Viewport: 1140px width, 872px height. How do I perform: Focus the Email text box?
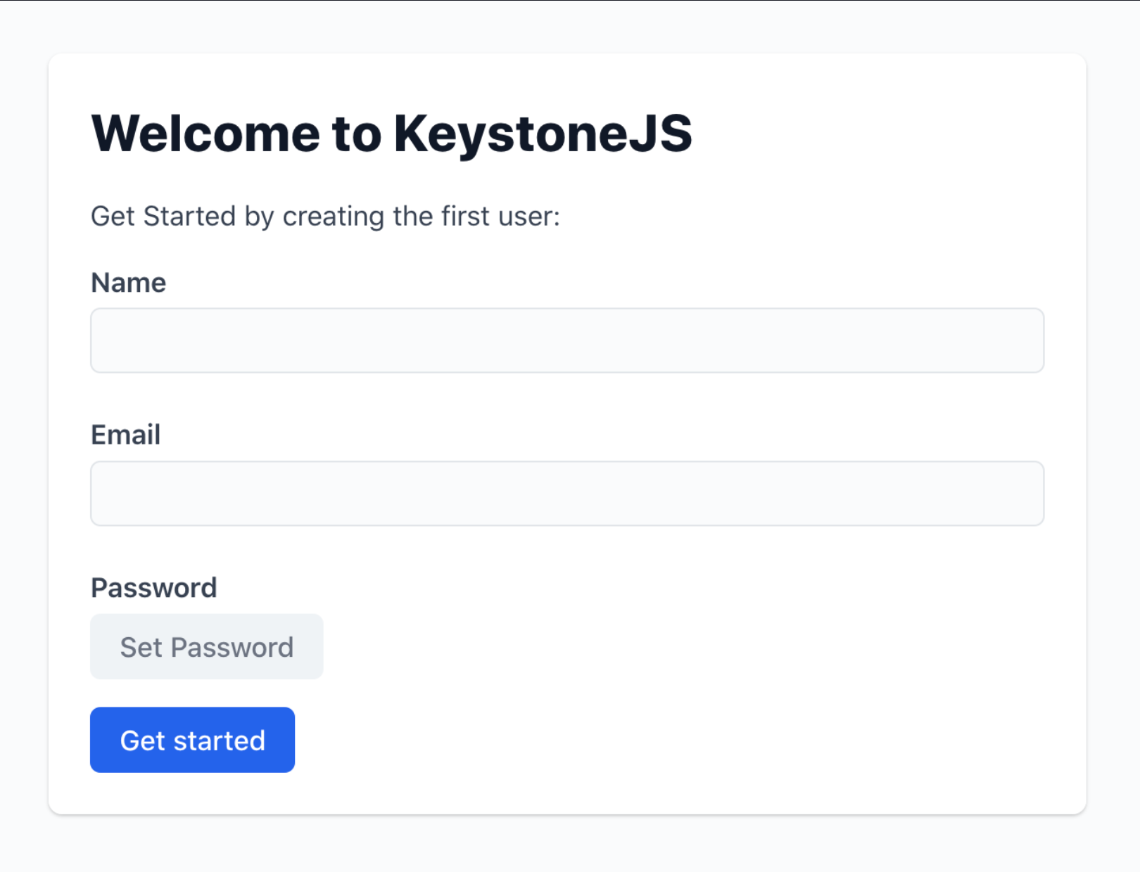pyautogui.click(x=566, y=493)
